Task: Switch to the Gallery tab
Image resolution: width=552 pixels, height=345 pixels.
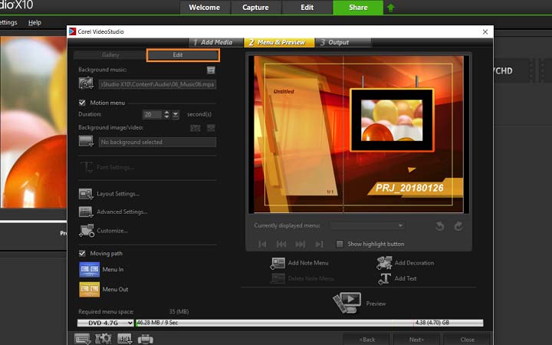Action: [x=110, y=55]
